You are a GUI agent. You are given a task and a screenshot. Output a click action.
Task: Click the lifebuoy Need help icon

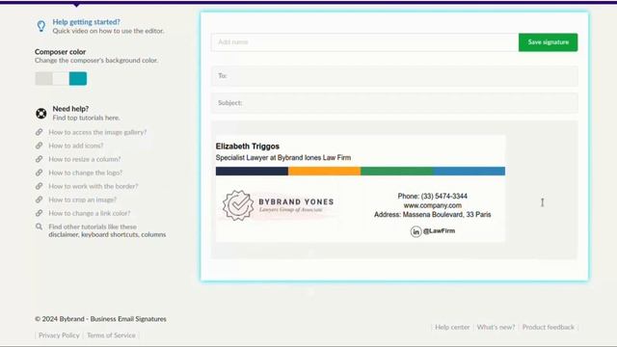(x=41, y=114)
